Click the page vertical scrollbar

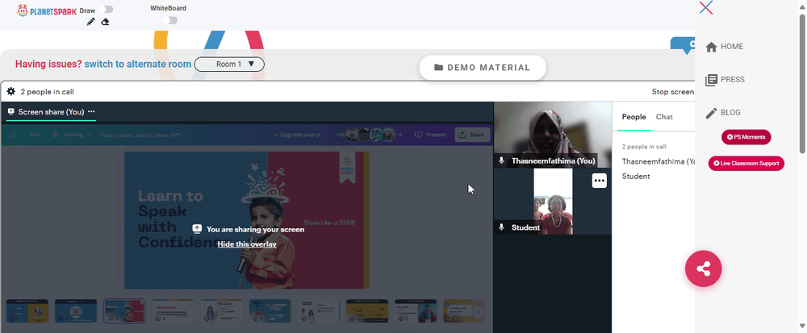tap(802, 82)
